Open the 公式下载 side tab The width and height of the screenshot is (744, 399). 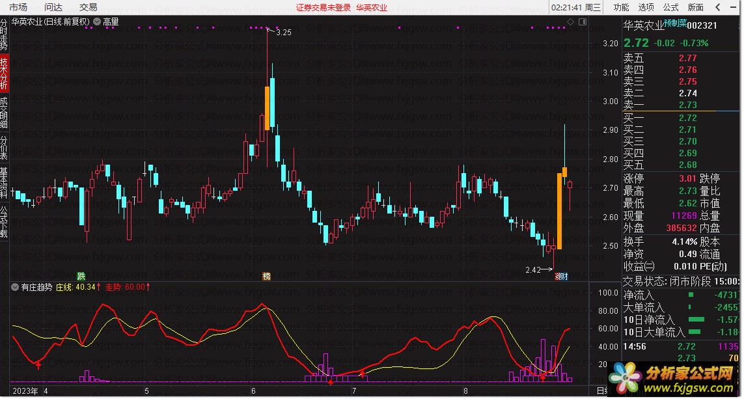click(x=4, y=221)
